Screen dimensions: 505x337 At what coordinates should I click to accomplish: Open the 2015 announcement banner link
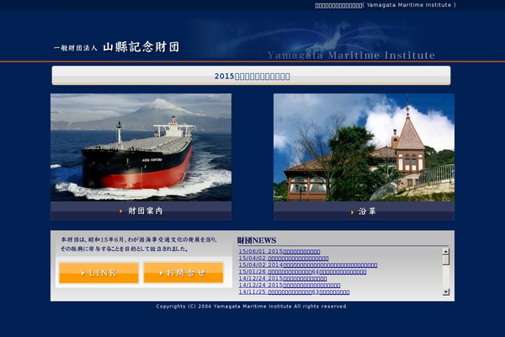click(x=252, y=77)
